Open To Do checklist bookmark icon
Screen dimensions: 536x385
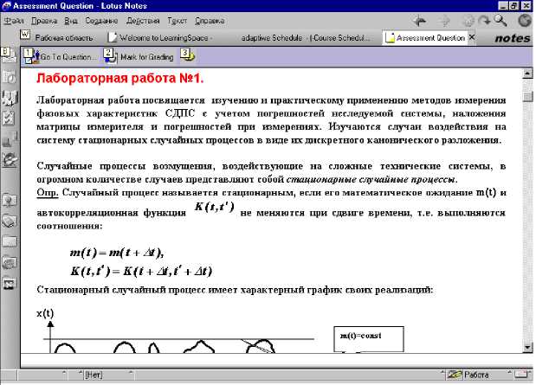point(9,119)
